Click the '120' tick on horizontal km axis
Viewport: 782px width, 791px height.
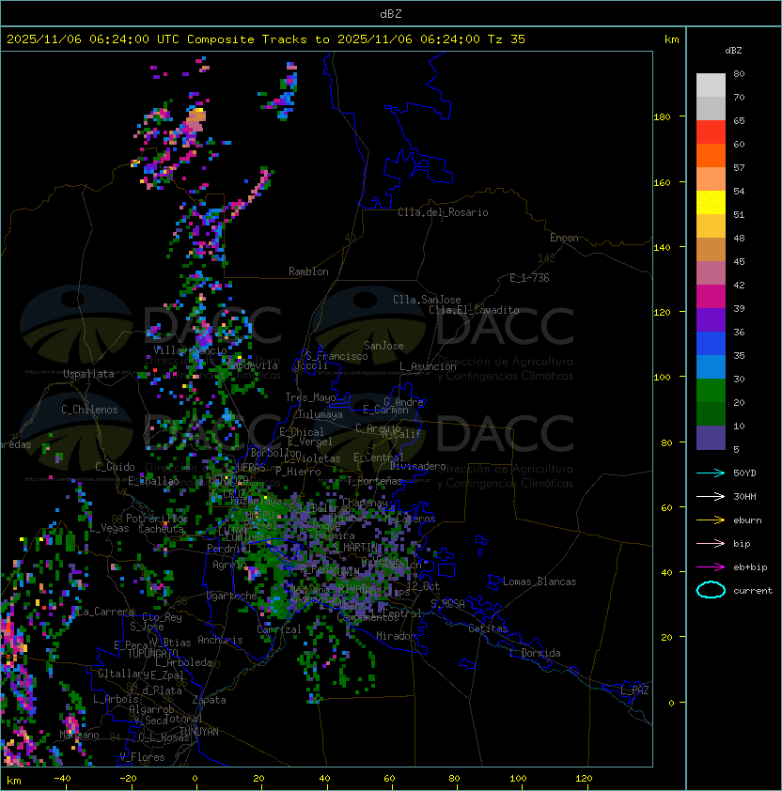[x=583, y=779]
